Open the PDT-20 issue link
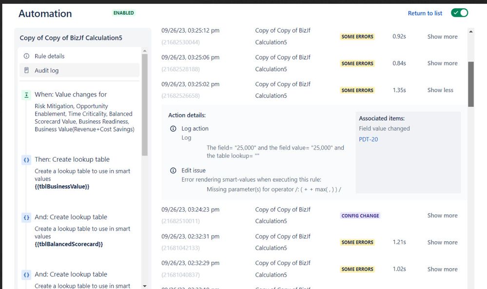 pyautogui.click(x=369, y=139)
